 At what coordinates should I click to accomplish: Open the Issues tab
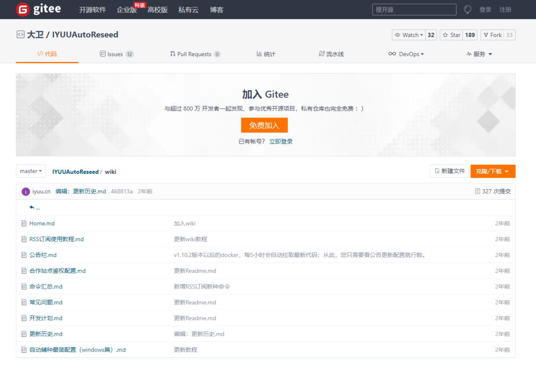click(117, 54)
